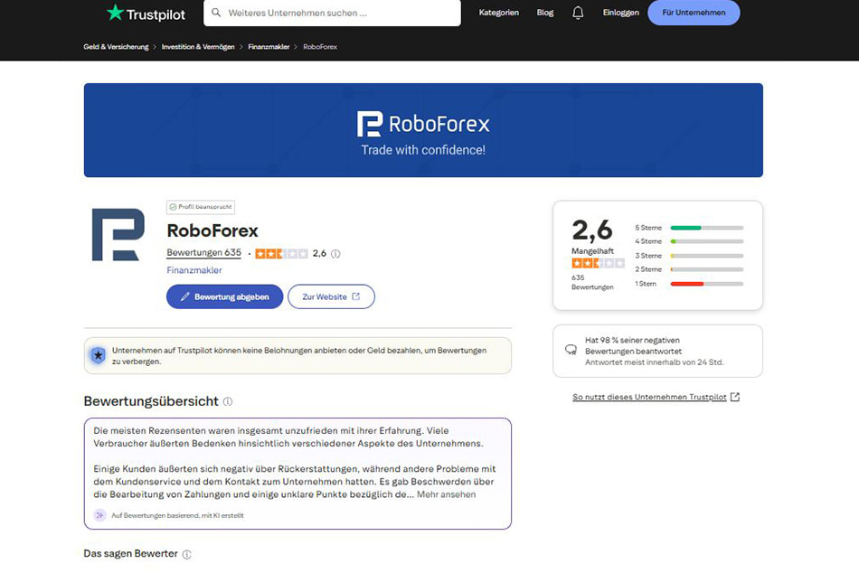Click Antwortet meist innerhalb von 24 Std.
Screen dimensions: 859x573
tap(654, 362)
